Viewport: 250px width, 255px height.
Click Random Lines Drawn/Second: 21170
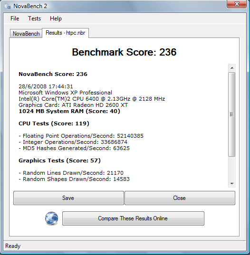point(71,173)
